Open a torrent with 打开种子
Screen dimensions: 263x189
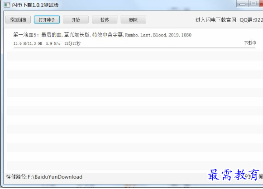(47, 20)
